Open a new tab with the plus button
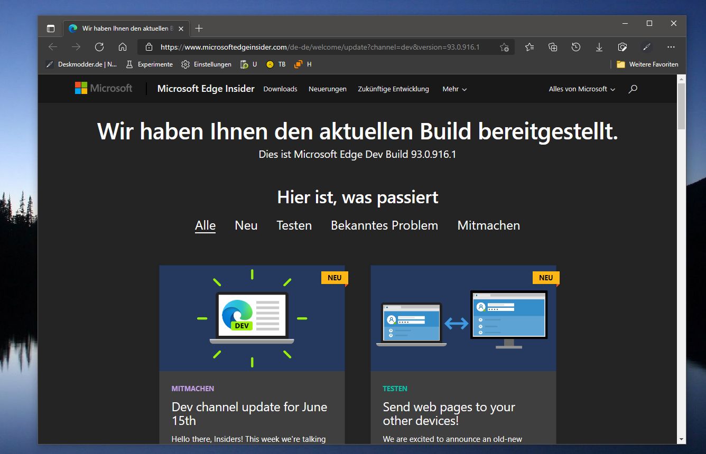 [199, 29]
